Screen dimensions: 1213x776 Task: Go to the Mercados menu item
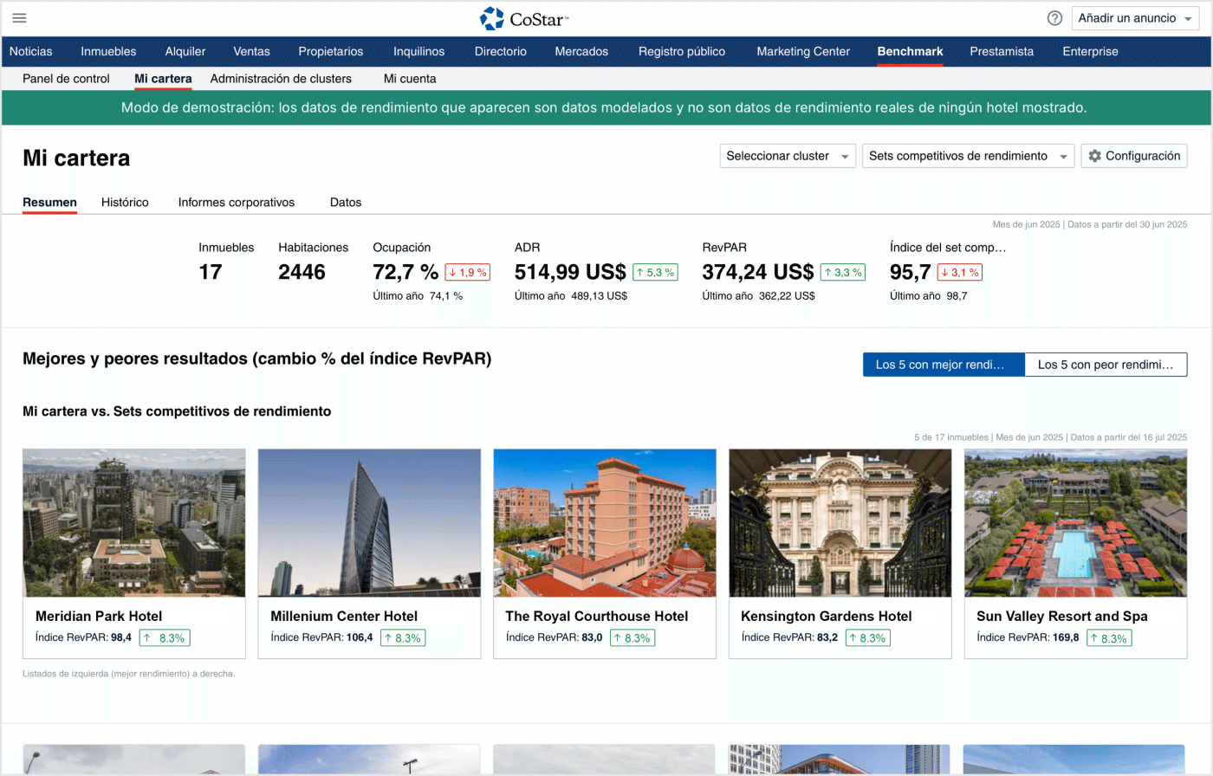click(581, 51)
